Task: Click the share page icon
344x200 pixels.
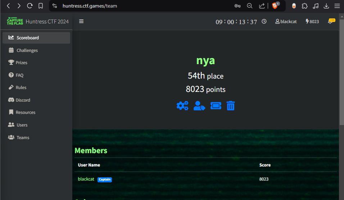Action: coord(262,6)
